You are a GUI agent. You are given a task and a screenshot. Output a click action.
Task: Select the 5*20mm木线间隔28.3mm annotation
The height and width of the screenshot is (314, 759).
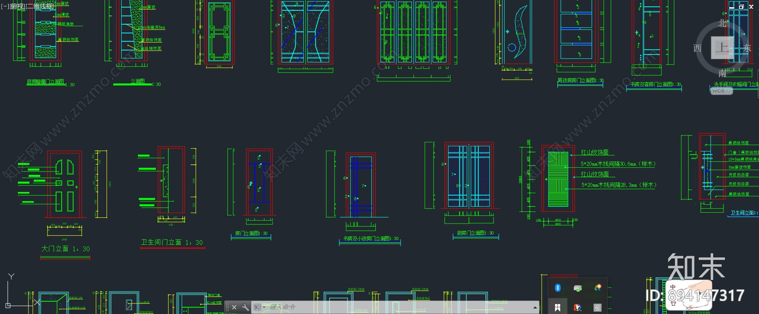click(619, 185)
